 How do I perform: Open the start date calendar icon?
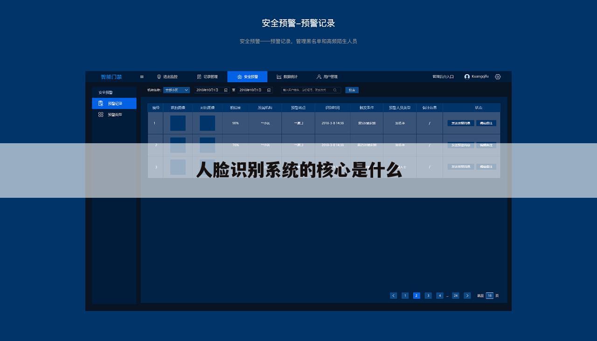coord(226,90)
